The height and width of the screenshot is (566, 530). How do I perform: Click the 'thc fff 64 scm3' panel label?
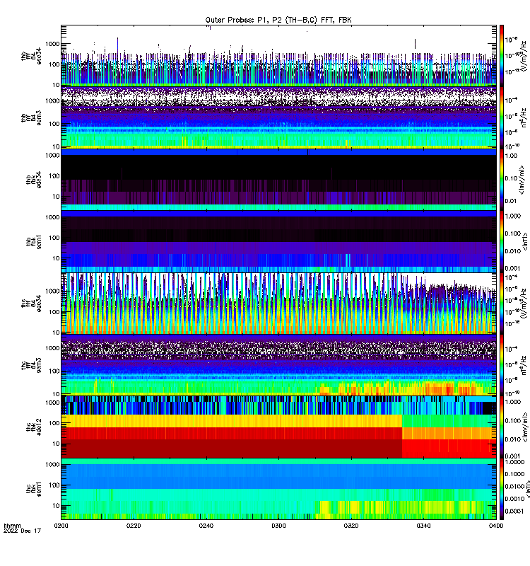click(x=31, y=365)
